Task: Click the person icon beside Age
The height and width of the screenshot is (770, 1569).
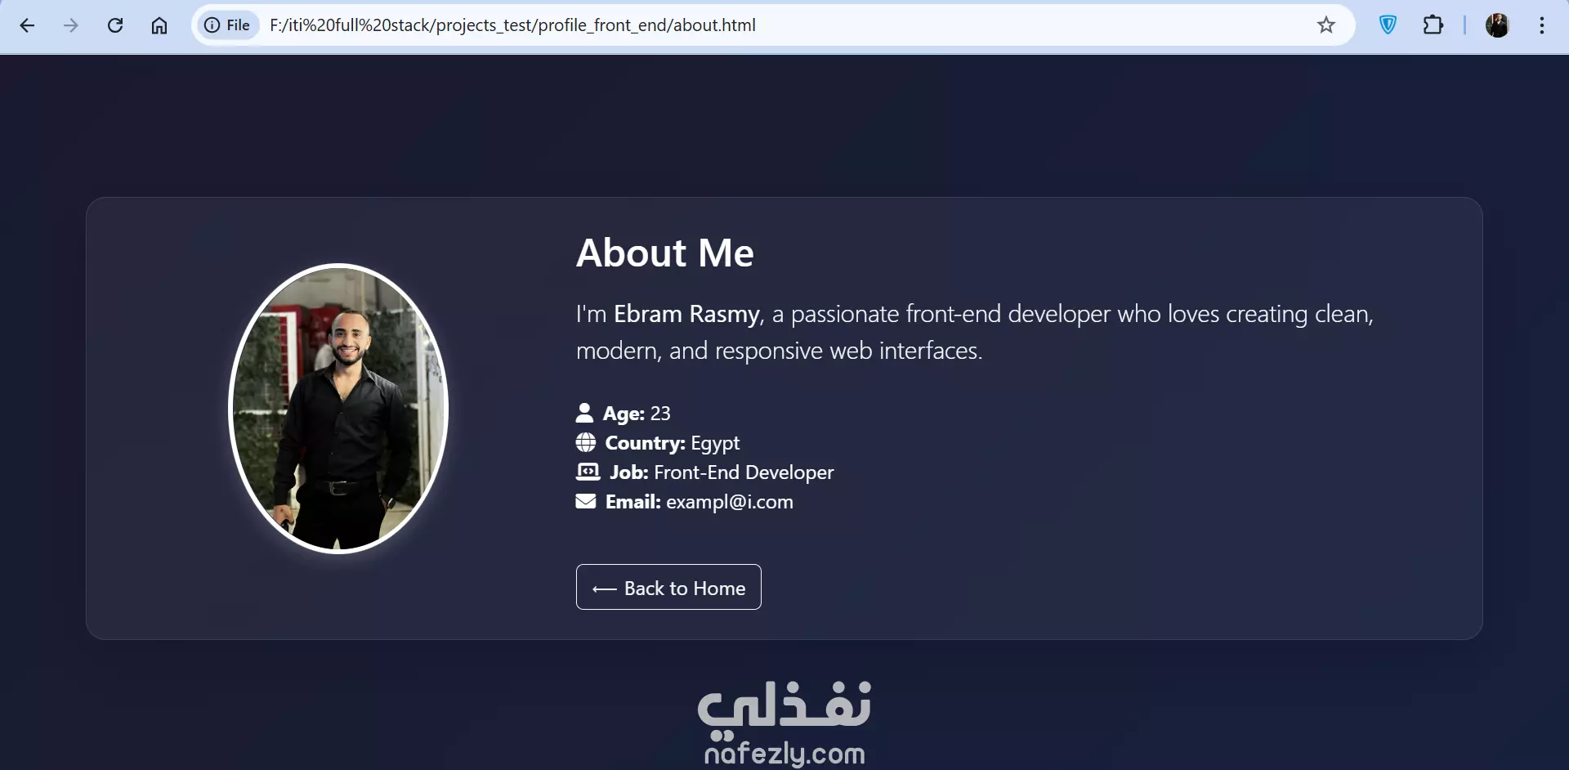Action: (584, 412)
